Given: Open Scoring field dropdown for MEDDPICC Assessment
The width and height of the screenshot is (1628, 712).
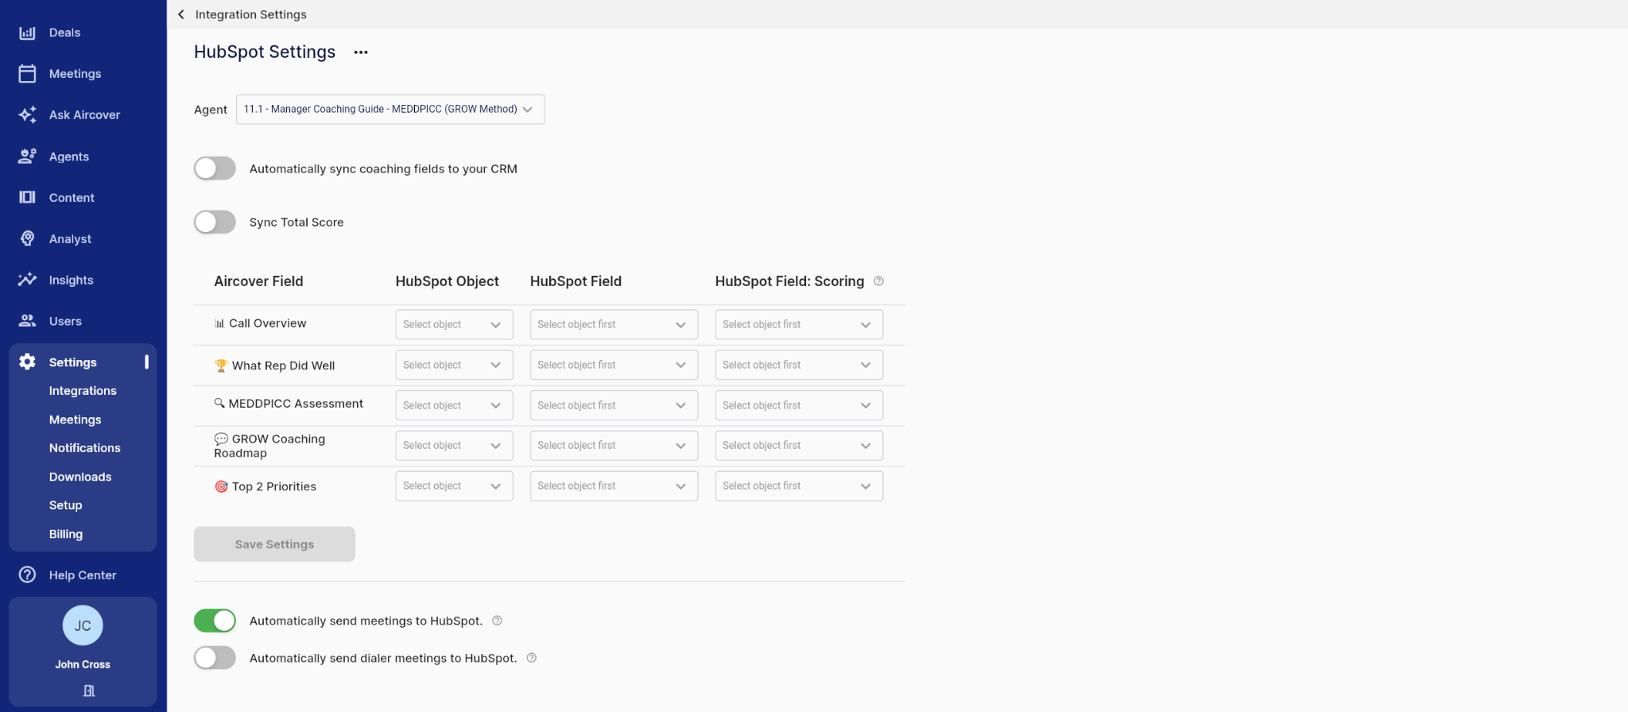Looking at the screenshot, I should tap(799, 405).
